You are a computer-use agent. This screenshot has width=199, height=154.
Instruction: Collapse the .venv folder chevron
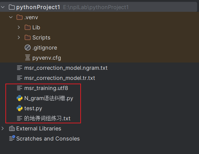[x=11, y=17]
